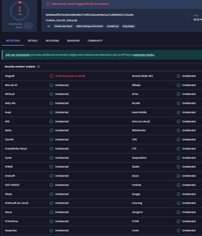The height and width of the screenshot is (236, 202).
Task: Click the checkmark icon for ALYac
Action: coord(178,94)
